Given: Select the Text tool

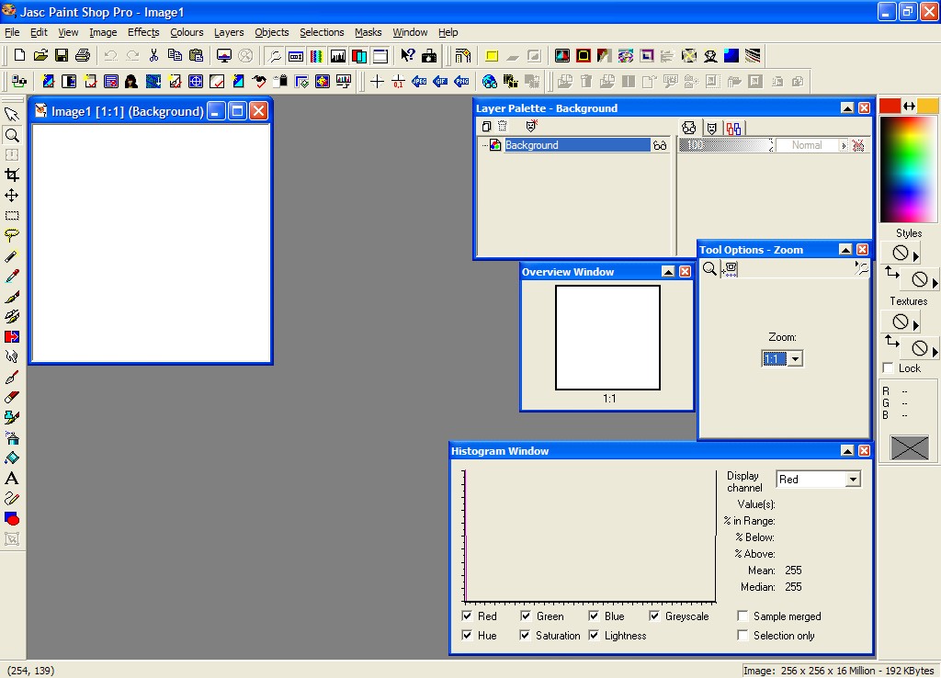Looking at the screenshot, I should [11, 479].
